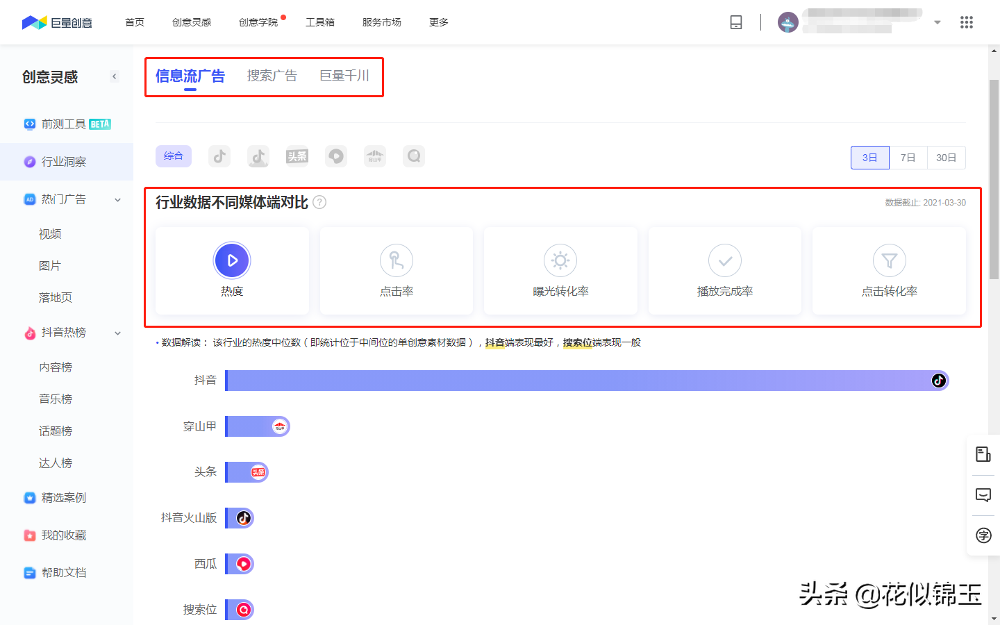Click the 抖音 bar in chart

[587, 381]
